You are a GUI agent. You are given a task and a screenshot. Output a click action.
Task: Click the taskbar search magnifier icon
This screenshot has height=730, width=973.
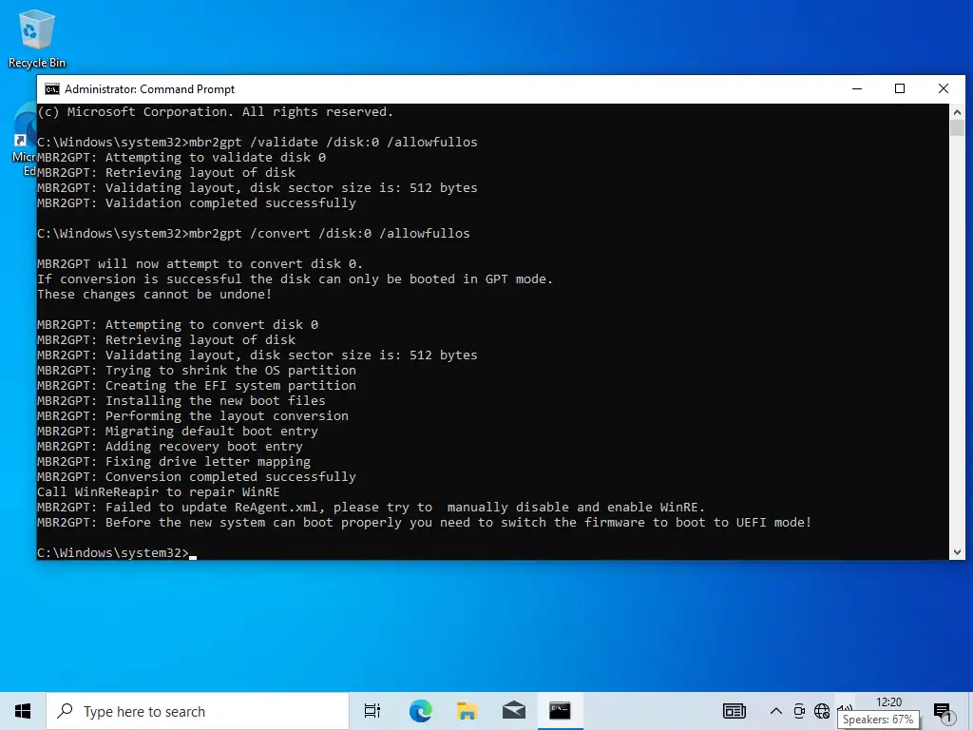(x=65, y=711)
